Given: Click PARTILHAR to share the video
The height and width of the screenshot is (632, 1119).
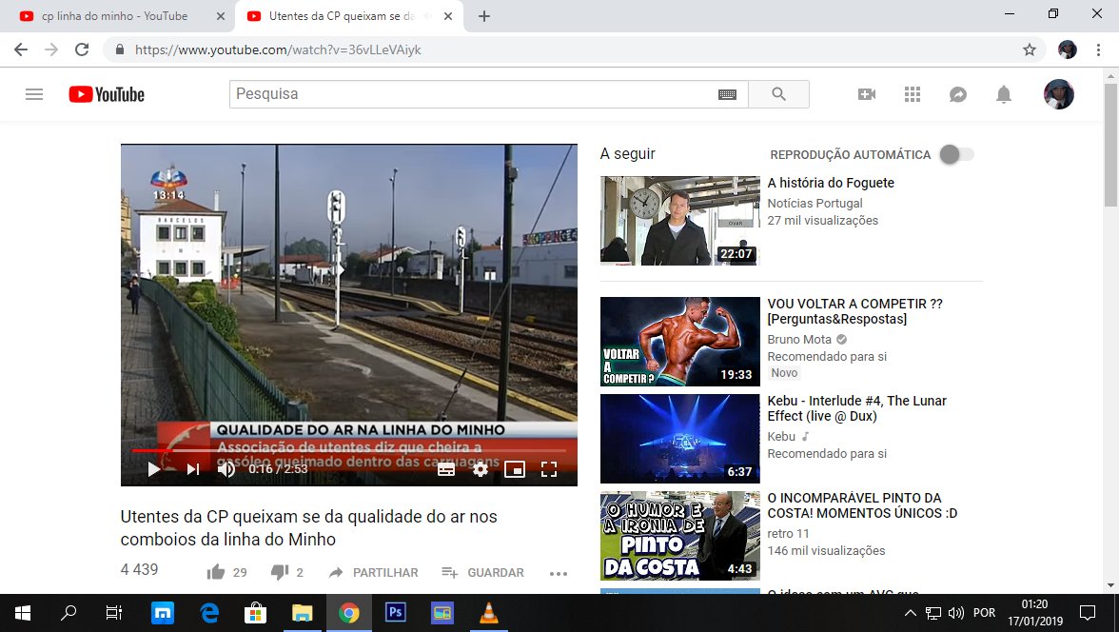Looking at the screenshot, I should pos(373,573).
